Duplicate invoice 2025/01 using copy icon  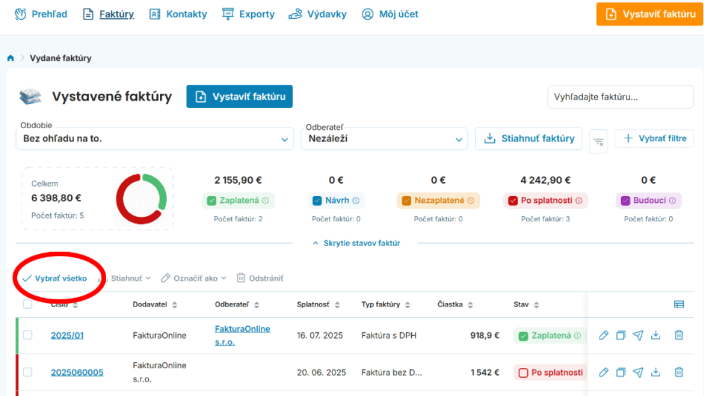pos(620,336)
